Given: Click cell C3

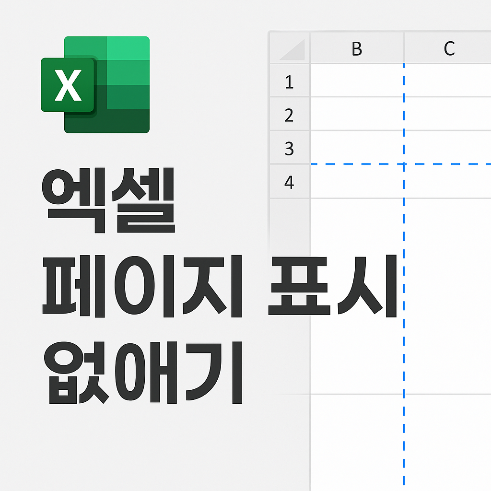Looking at the screenshot, I should (448, 147).
